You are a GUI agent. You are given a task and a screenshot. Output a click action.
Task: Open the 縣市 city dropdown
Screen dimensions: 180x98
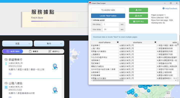[x=49, y=44]
